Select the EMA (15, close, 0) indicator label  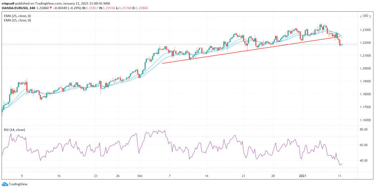point(18,20)
